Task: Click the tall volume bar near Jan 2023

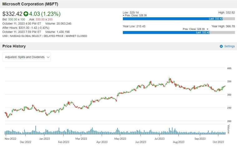Action: tap(36, 130)
